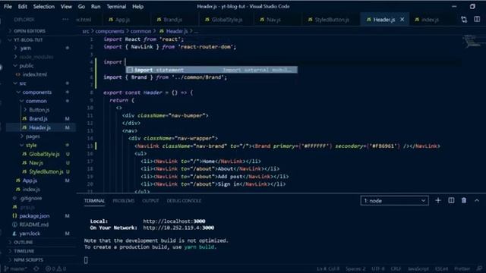The image size is (486, 273).
Task: Kill terminal with the trash icon
Action: click(x=464, y=200)
